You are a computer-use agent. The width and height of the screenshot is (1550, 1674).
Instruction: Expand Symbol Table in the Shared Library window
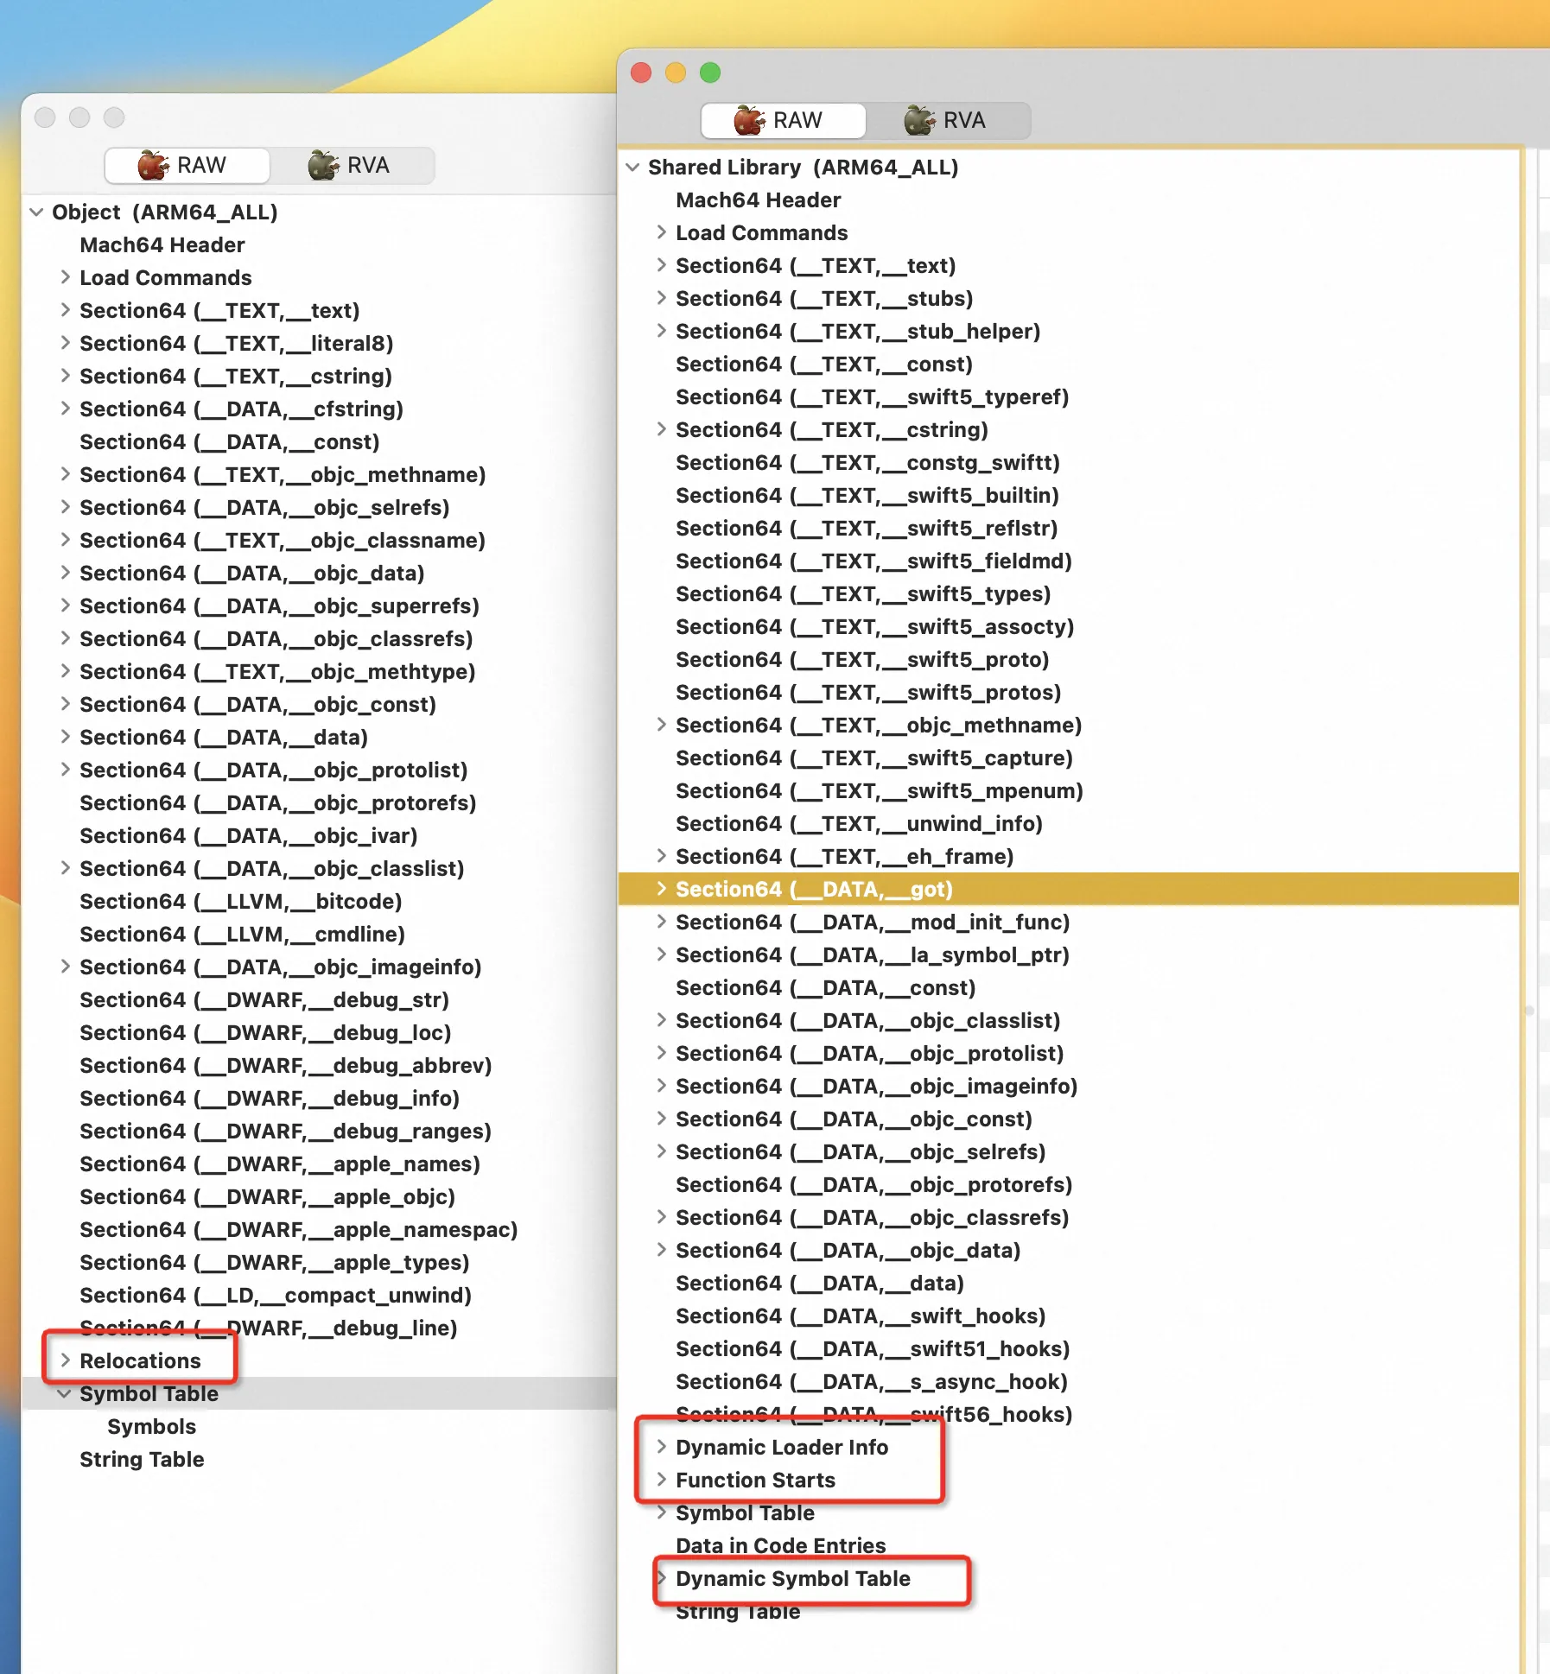[661, 1512]
